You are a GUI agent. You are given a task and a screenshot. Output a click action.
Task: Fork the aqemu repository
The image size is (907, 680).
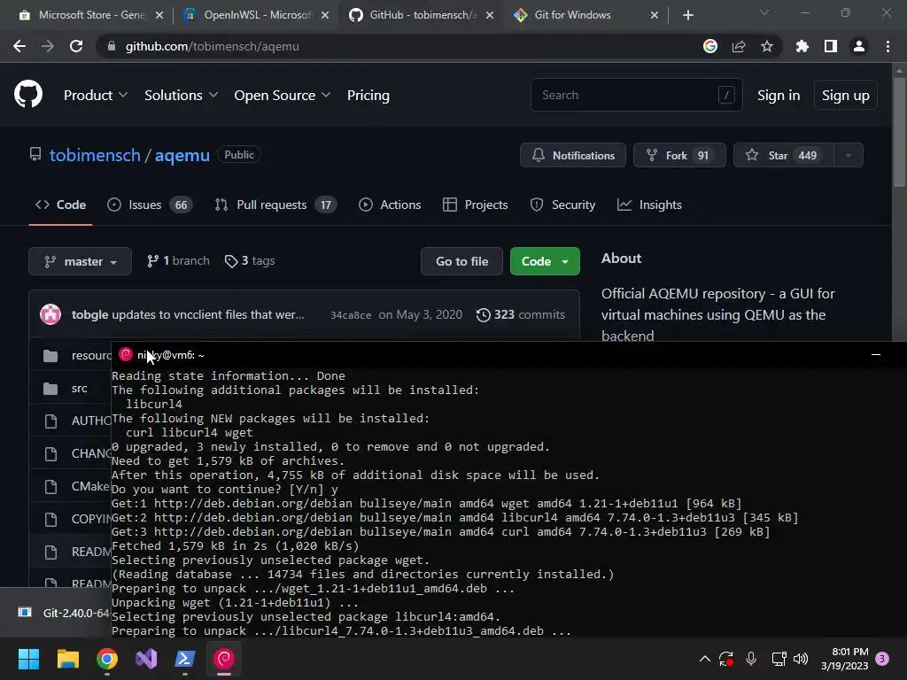coord(679,155)
